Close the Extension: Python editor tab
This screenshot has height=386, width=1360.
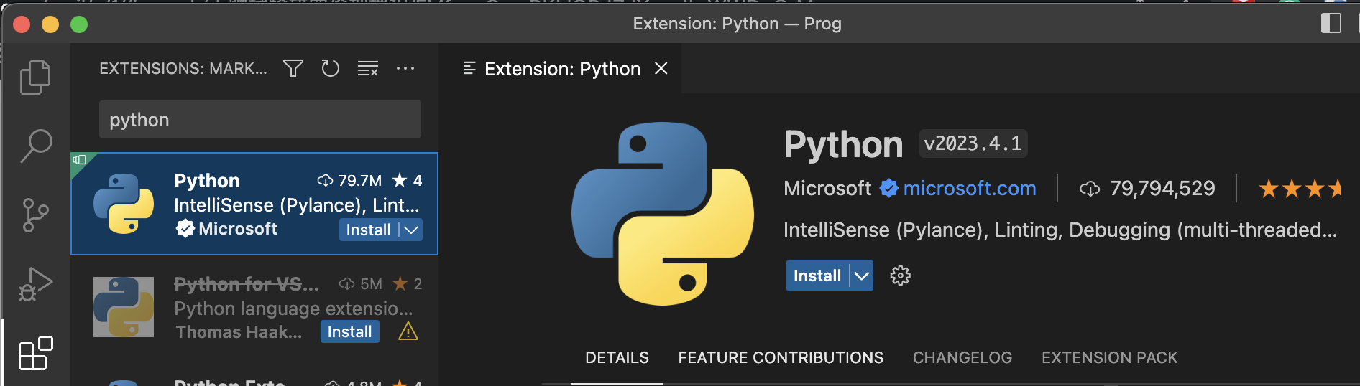pos(661,69)
